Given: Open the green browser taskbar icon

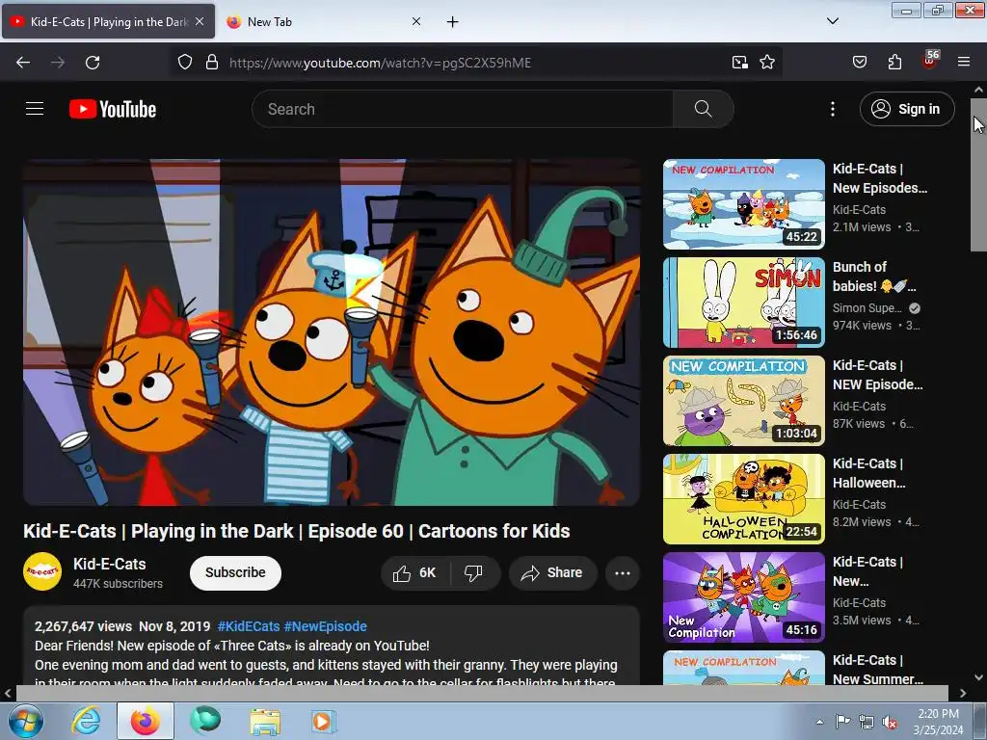Looking at the screenshot, I should (205, 721).
